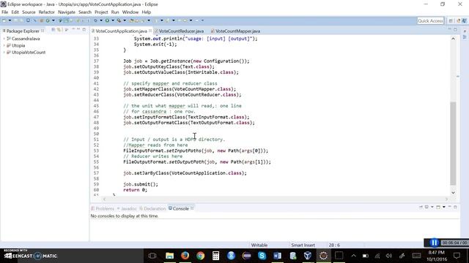Image resolution: width=469 pixels, height=263 pixels.
Task: Click the editor vertical scrollbar thumb
Action: [x=453, y=143]
